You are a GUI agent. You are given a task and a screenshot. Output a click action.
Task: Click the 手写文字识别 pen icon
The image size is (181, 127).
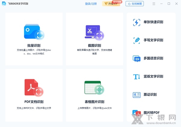coord(137,41)
